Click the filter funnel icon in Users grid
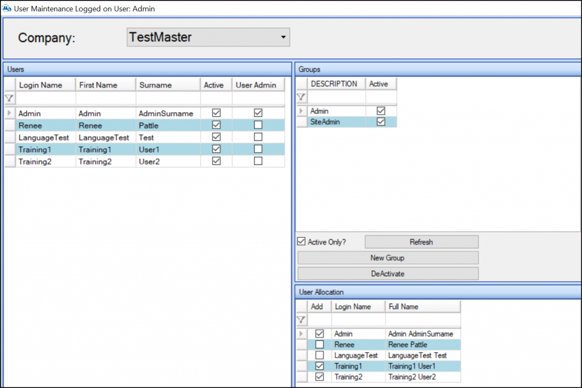This screenshot has width=582, height=388. pos(9,98)
